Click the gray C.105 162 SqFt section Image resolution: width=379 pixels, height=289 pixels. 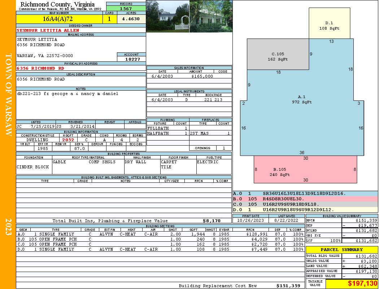click(278, 55)
